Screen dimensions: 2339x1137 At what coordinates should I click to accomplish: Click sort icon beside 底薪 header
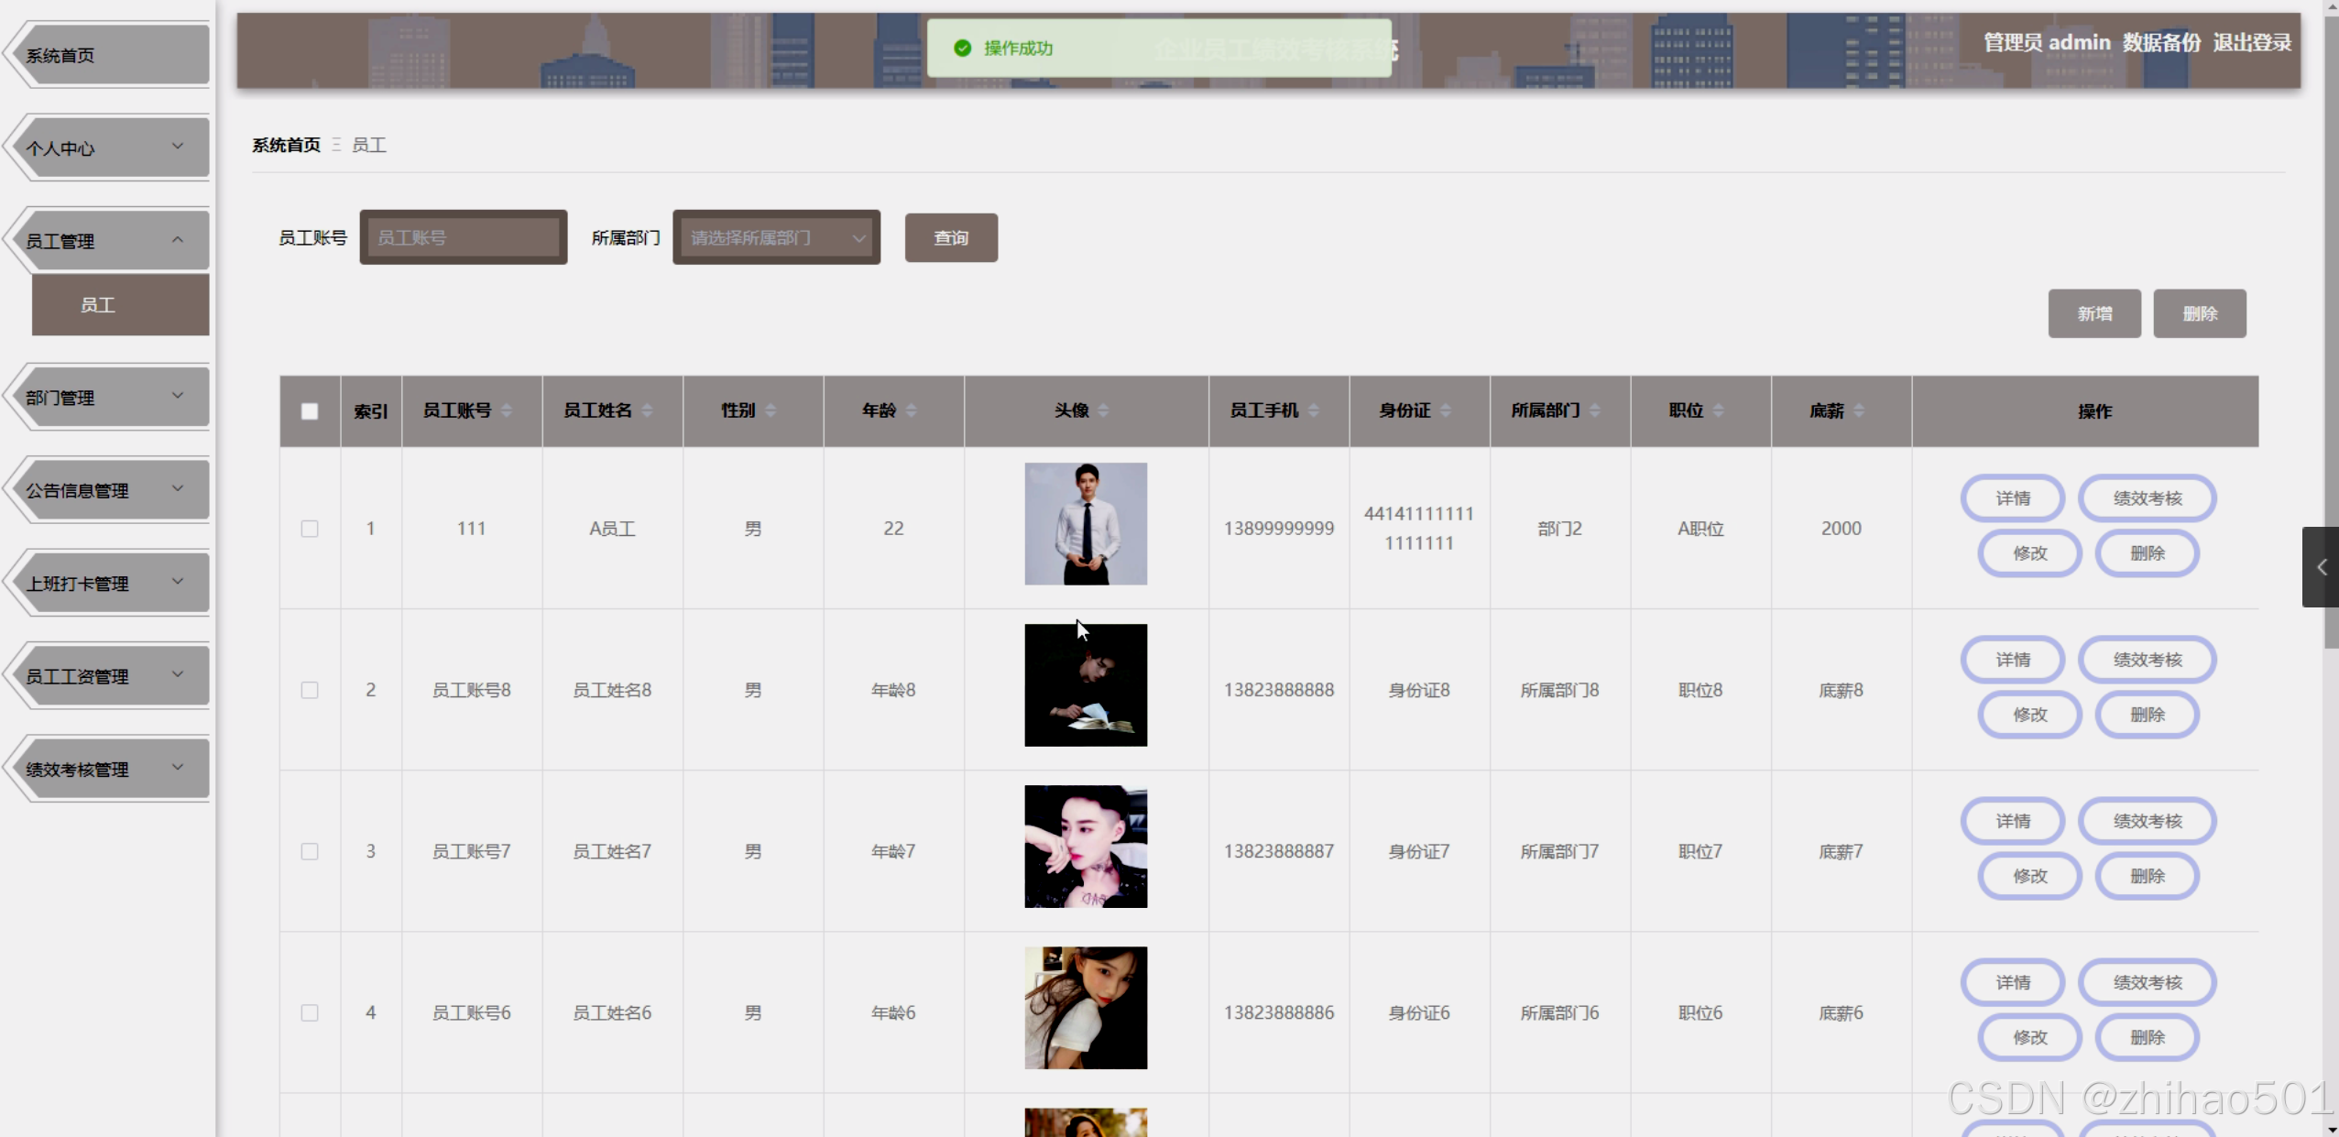[x=1858, y=410]
